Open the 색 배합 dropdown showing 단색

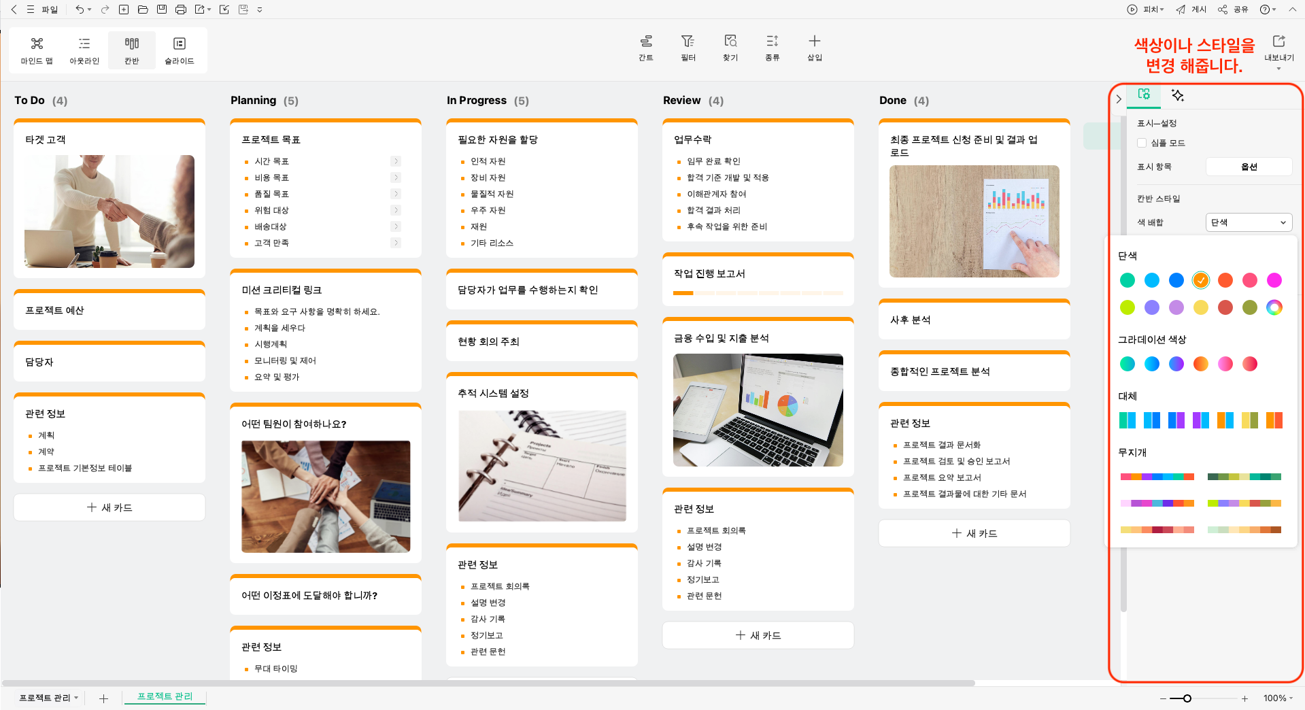pos(1249,222)
